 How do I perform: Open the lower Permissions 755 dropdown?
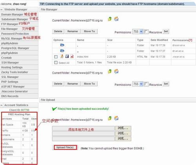138,84
